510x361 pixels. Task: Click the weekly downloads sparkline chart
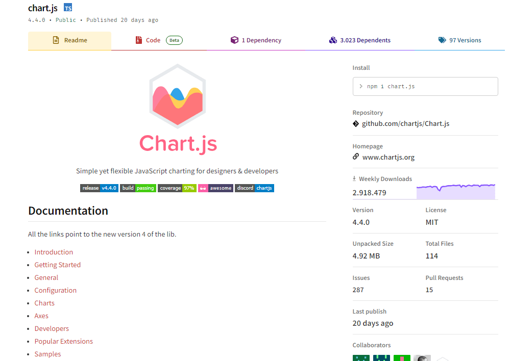tap(456, 191)
